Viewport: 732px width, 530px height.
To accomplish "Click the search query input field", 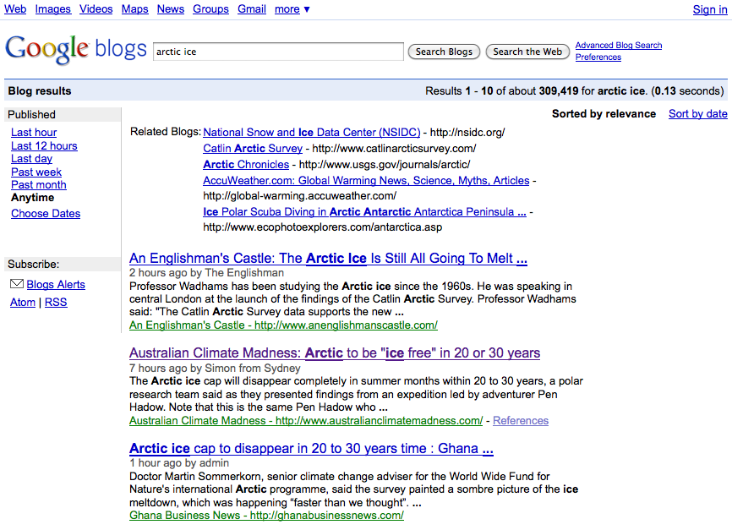I will pyautogui.click(x=279, y=52).
